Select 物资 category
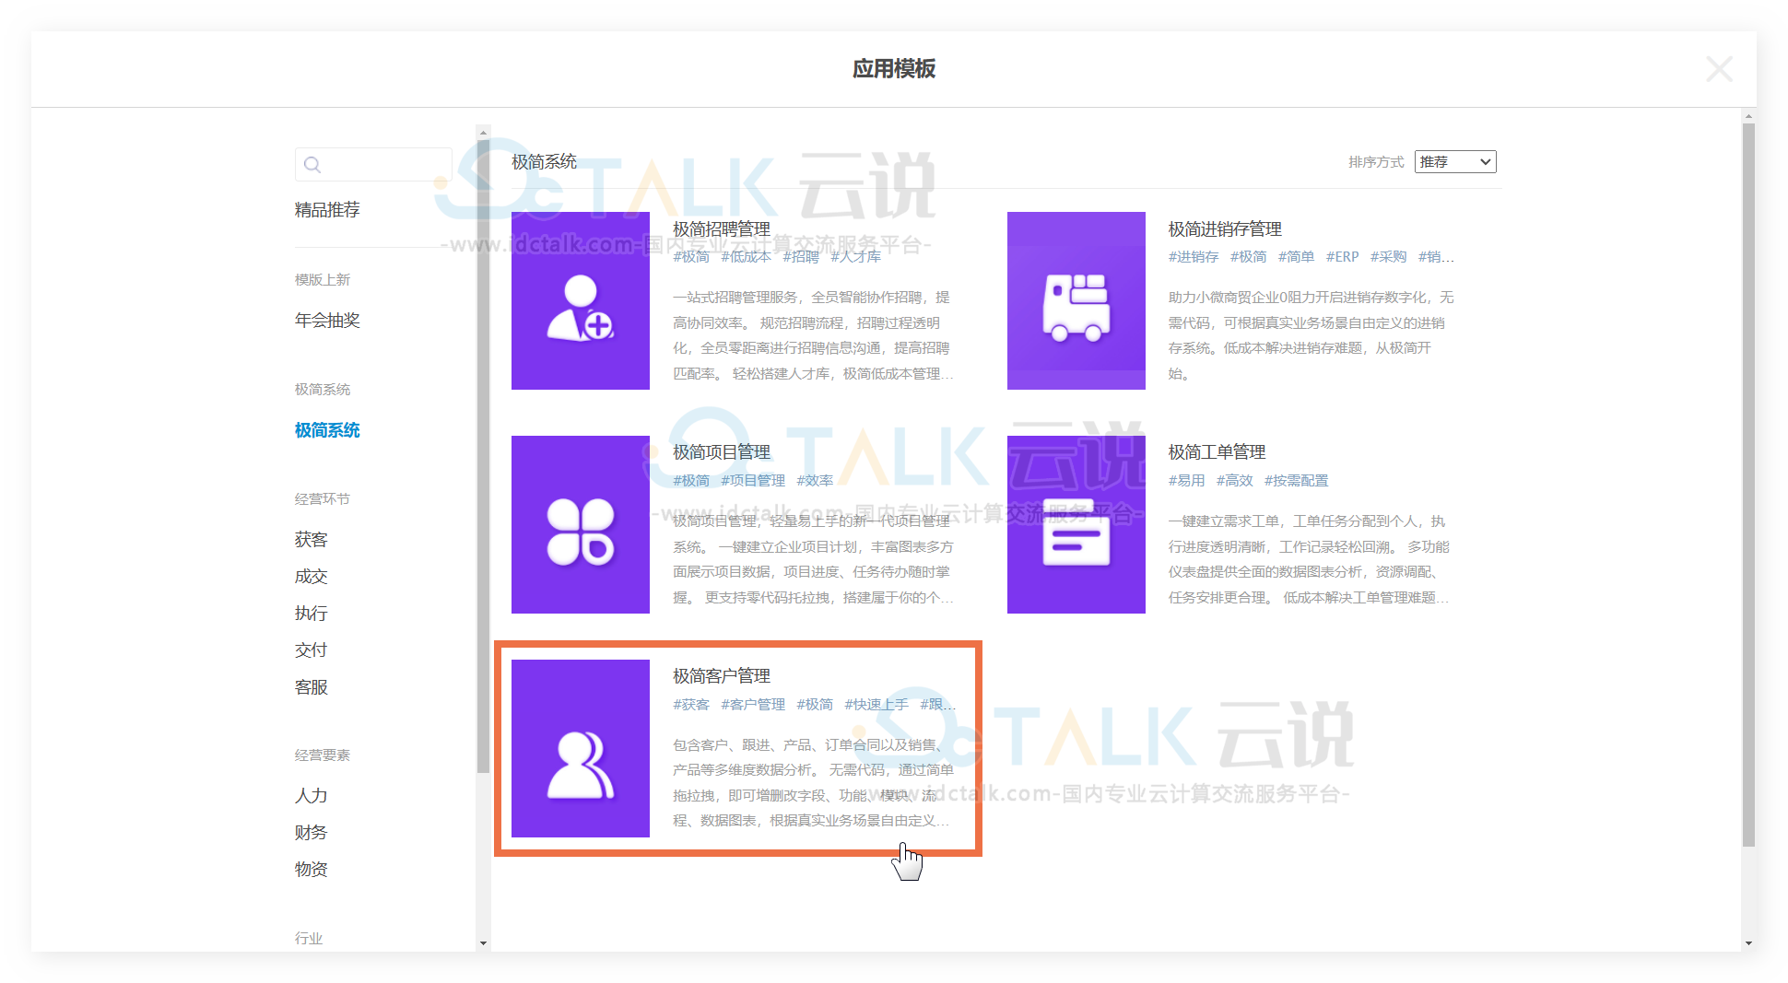This screenshot has height=983, width=1788. (312, 870)
